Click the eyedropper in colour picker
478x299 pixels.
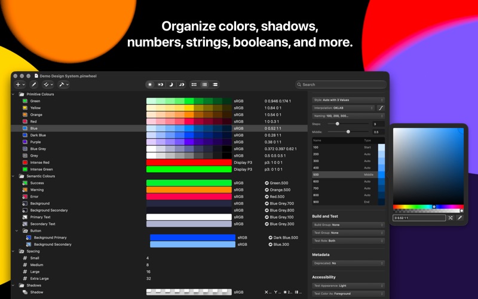pos(459,218)
